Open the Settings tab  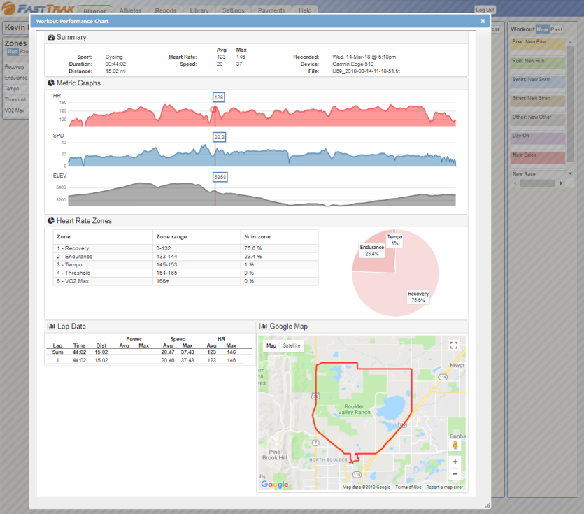(234, 10)
